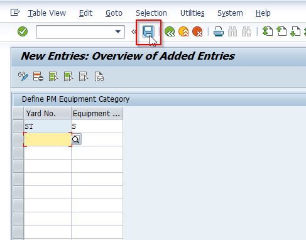Click the green Back arrow icon
Viewport: 306px width, 240px height.
[x=170, y=32]
